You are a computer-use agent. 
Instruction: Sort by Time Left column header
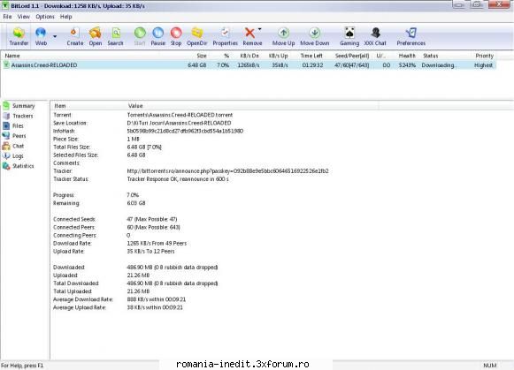(311, 56)
